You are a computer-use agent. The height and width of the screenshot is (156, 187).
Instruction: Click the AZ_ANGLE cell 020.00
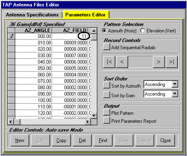tap(33, 49)
